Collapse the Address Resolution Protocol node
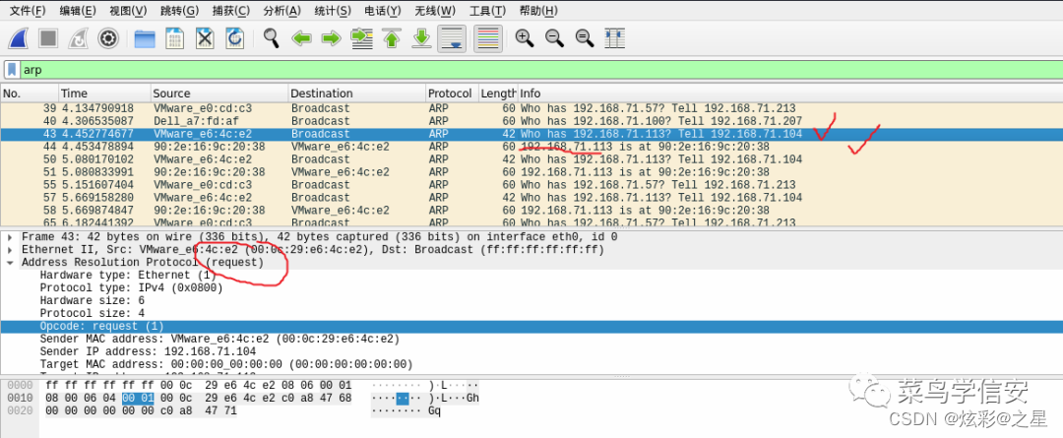The image size is (1063, 438). 10,263
